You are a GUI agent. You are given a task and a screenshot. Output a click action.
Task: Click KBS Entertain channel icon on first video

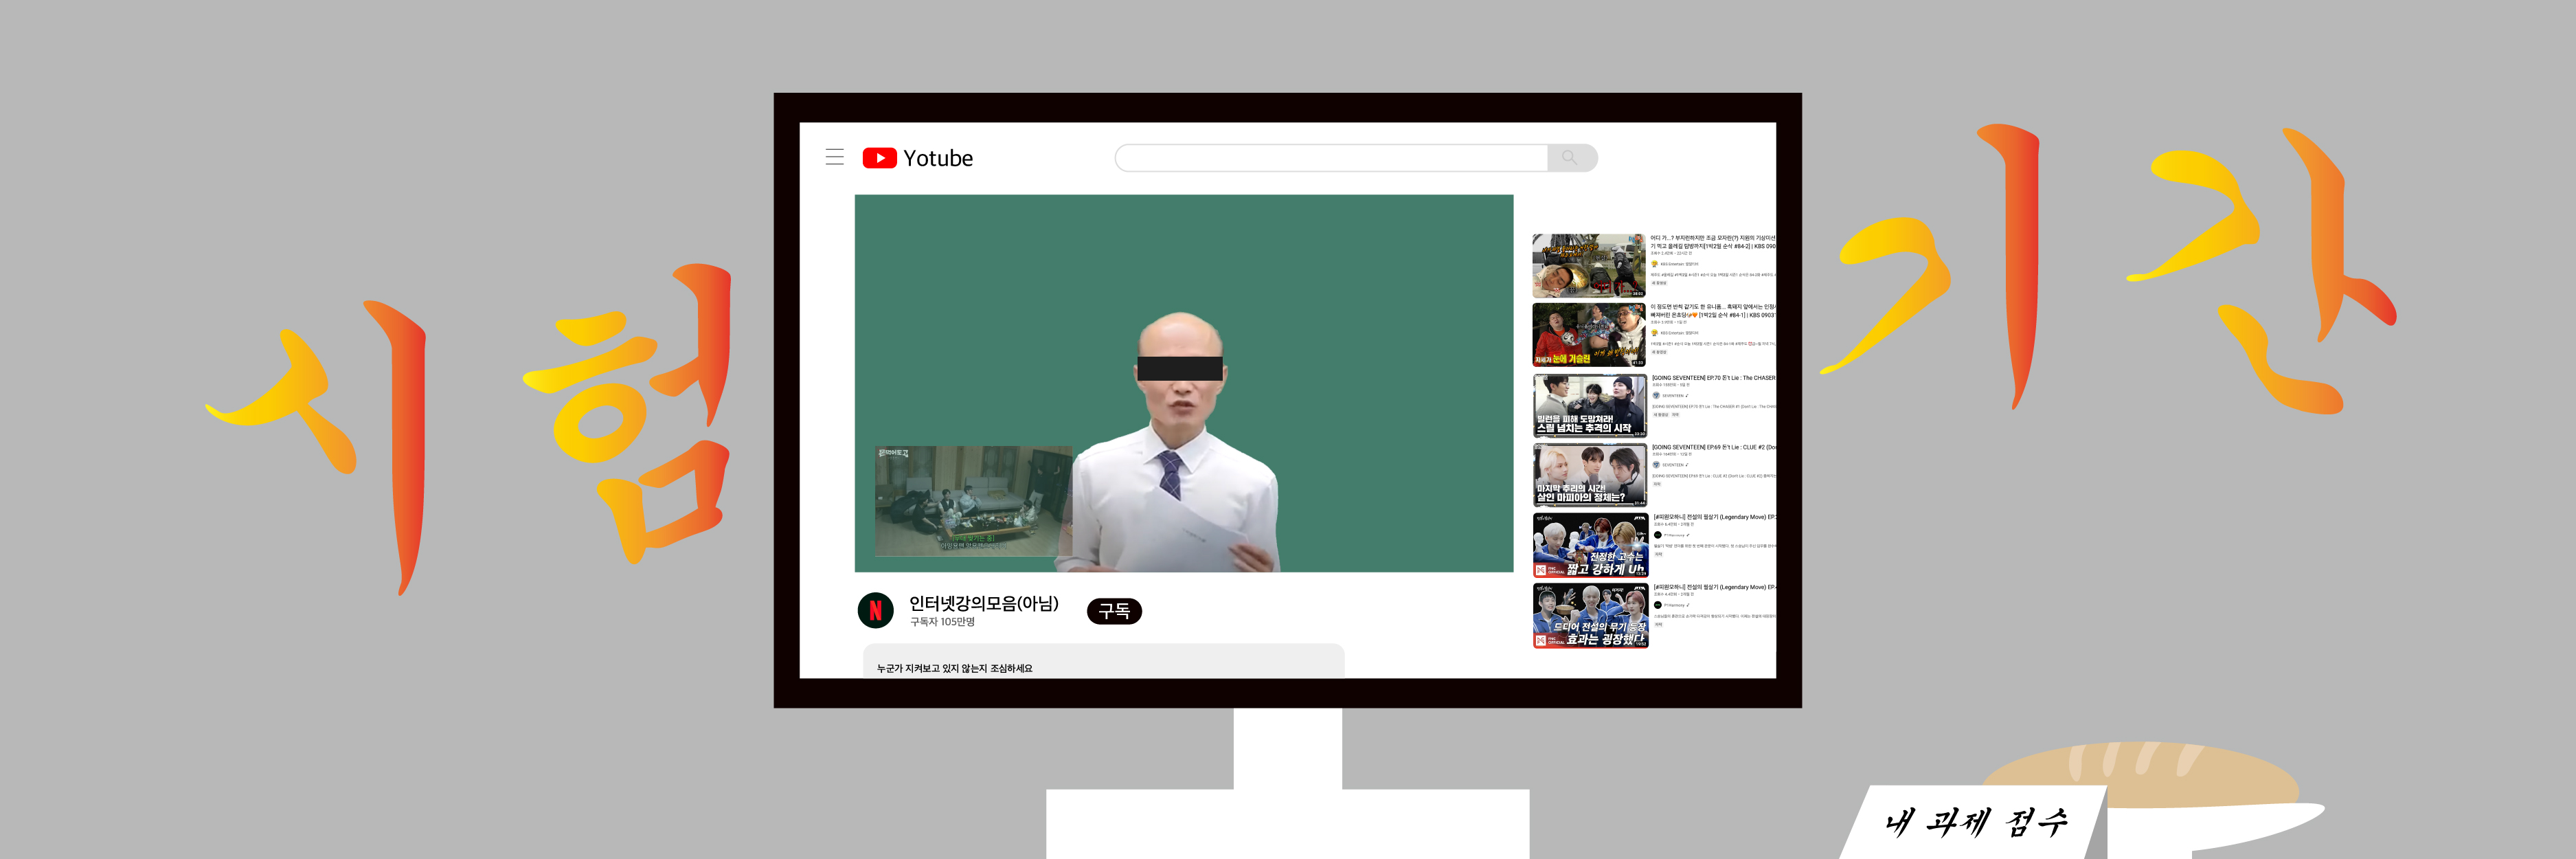click(1655, 264)
